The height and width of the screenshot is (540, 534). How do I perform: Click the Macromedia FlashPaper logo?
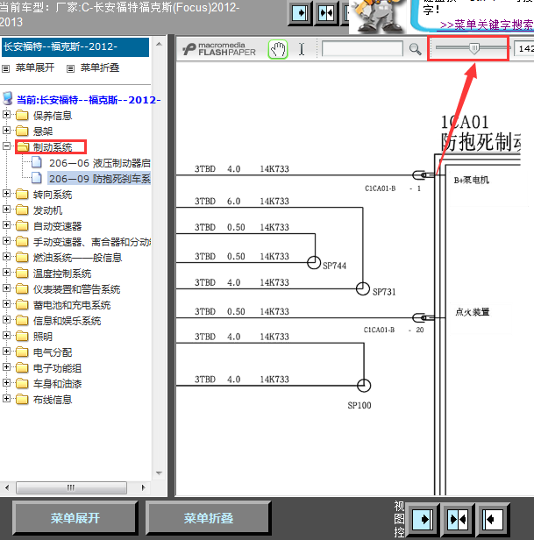click(219, 49)
